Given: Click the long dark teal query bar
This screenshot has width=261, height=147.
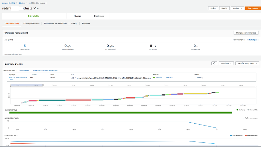Looking at the screenshot, I should [52, 100].
